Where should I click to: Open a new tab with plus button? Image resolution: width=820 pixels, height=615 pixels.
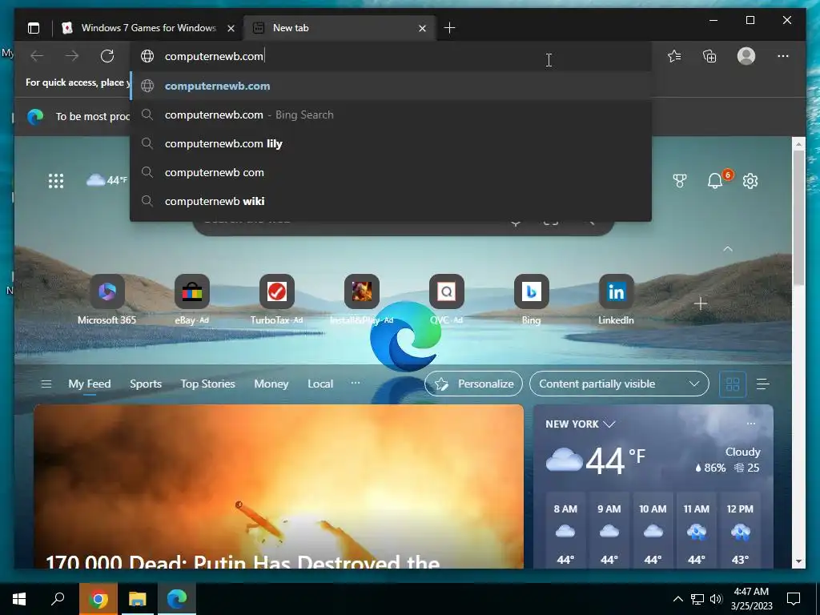tap(449, 28)
